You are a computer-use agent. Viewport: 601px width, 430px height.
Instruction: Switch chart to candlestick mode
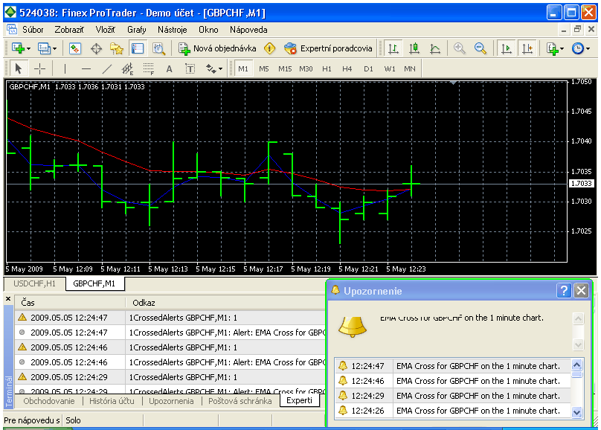pyautogui.click(x=414, y=48)
